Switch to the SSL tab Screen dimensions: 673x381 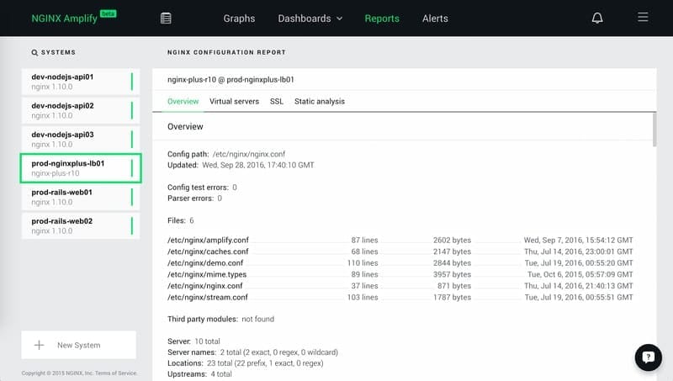pos(277,101)
